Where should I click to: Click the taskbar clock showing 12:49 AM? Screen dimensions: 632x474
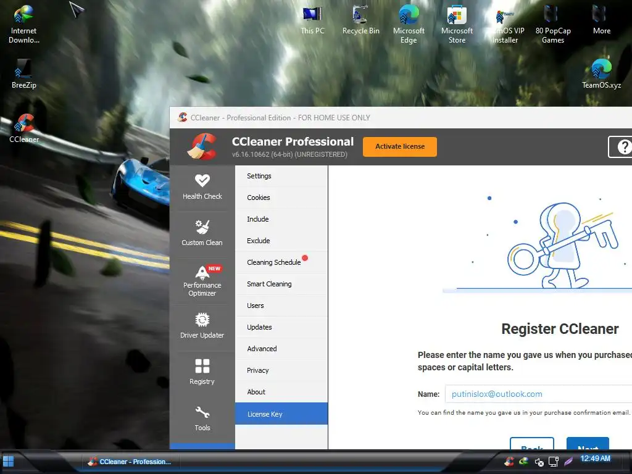(x=595, y=459)
